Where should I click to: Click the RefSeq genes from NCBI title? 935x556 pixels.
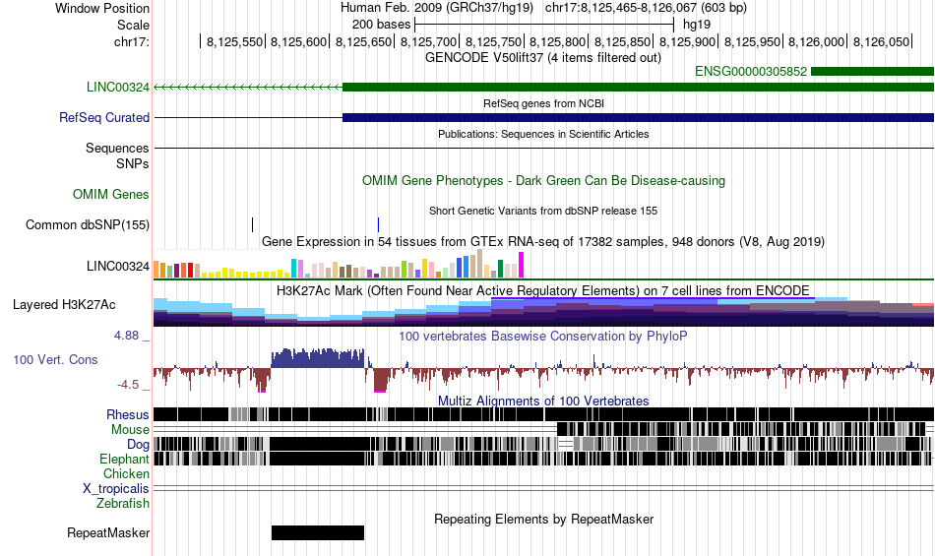pyautogui.click(x=544, y=103)
